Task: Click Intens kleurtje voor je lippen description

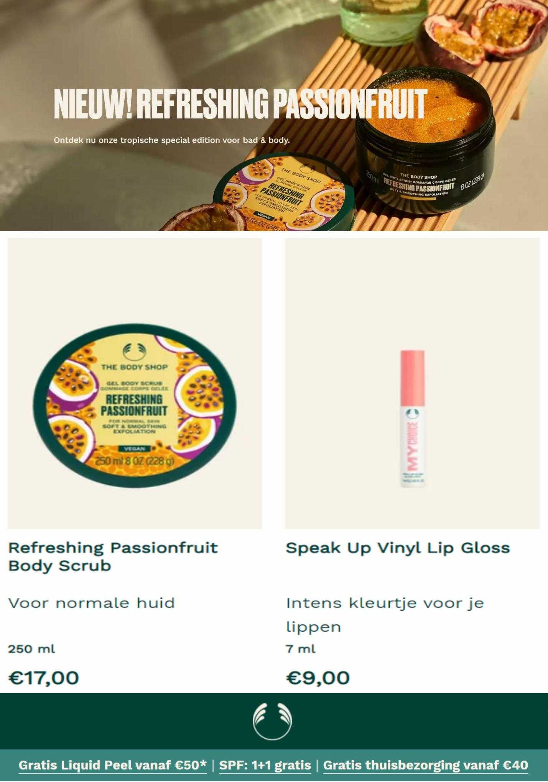Action: pyautogui.click(x=385, y=615)
